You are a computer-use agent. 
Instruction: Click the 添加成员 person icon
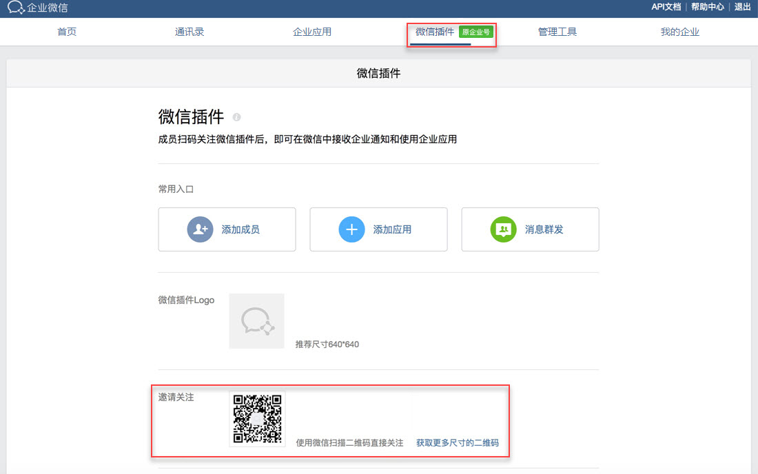coord(200,229)
